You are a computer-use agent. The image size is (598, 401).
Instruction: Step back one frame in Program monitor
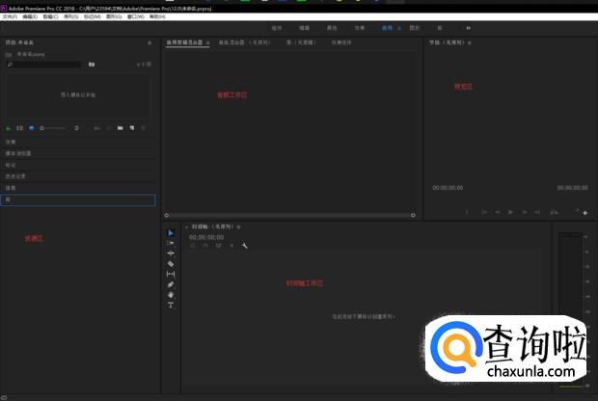pyautogui.click(x=498, y=212)
